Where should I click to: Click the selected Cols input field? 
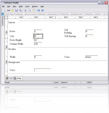click(x=38, y=36)
